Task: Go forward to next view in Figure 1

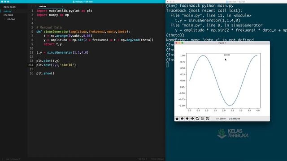Action: point(187,119)
